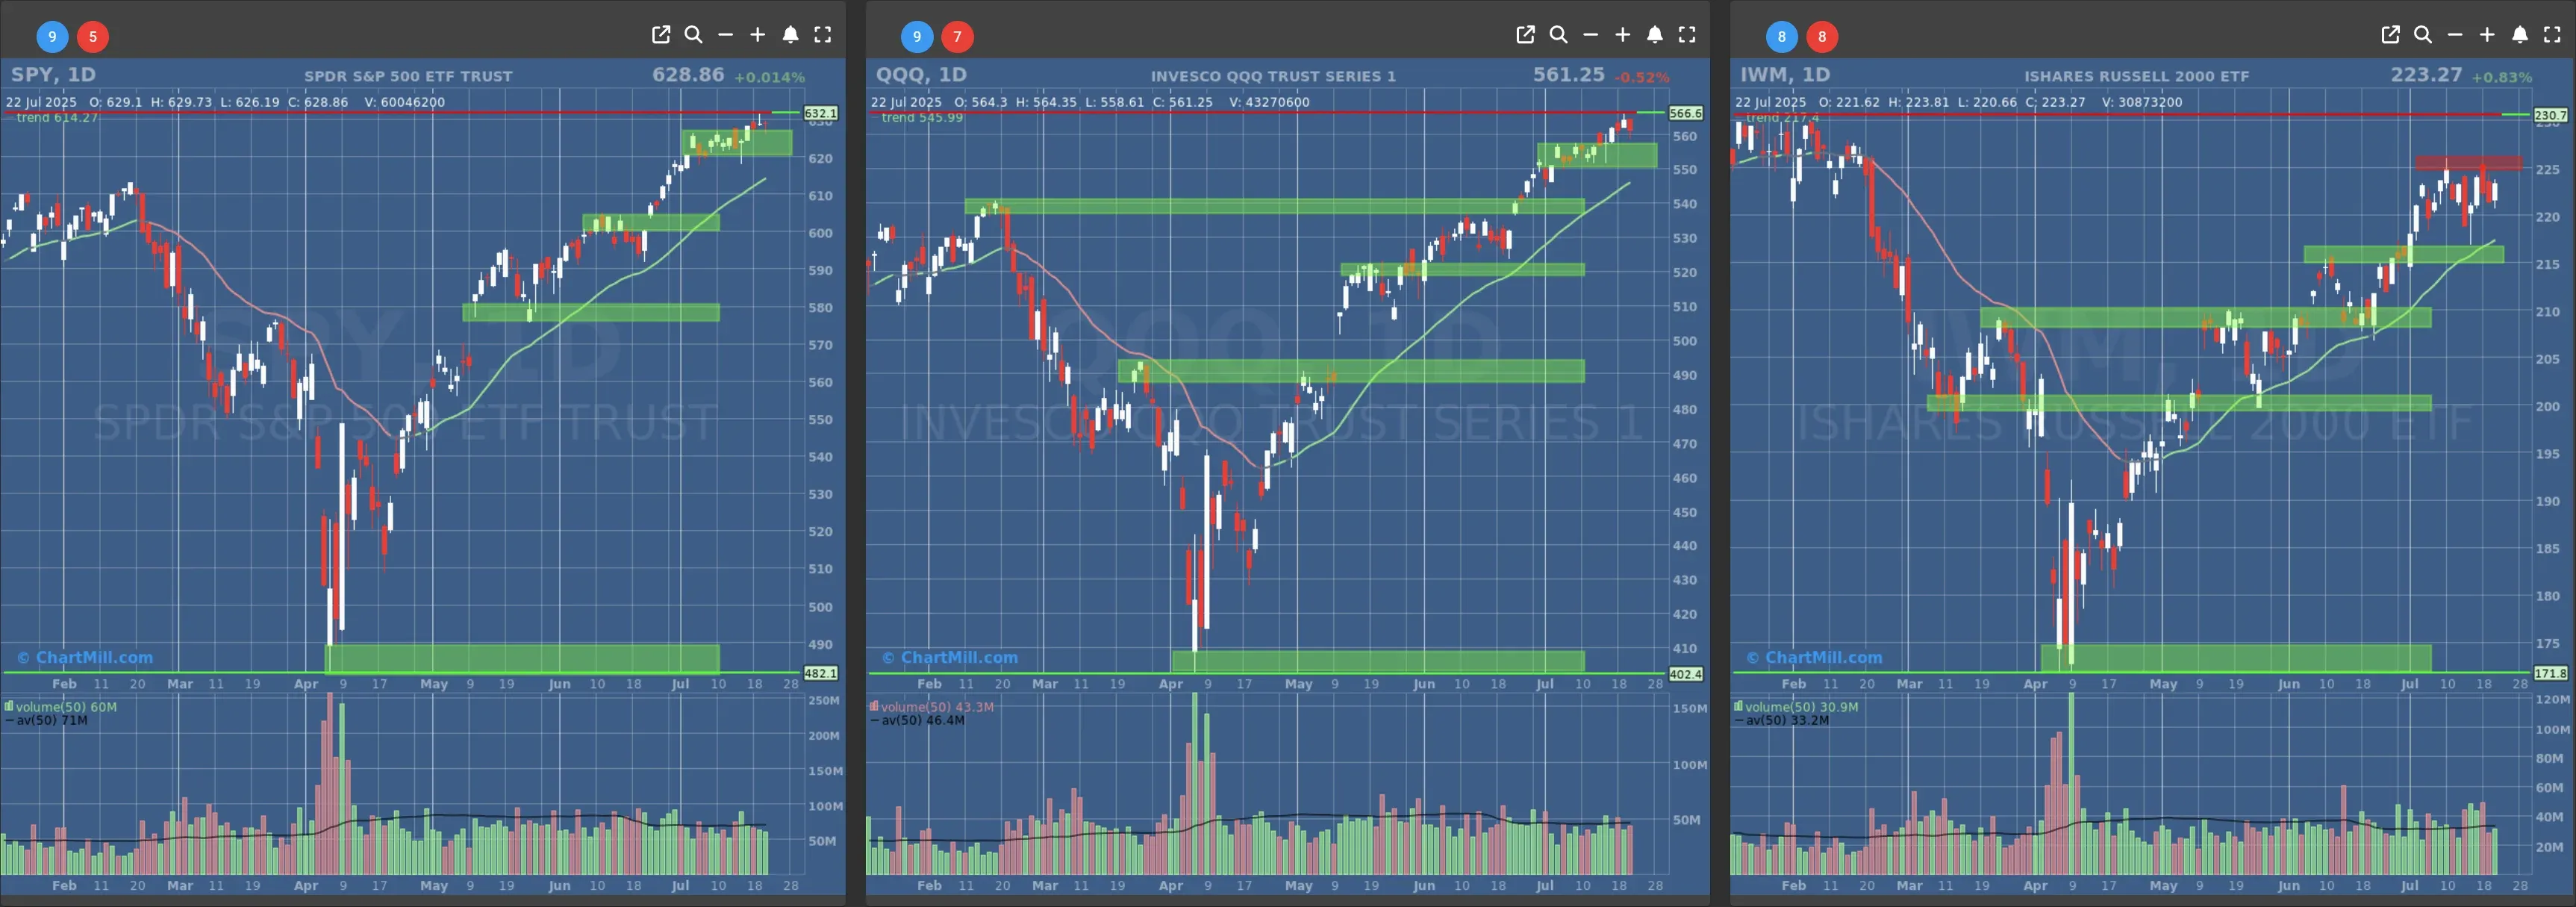Zoom in the QQQ chart

tap(1623, 35)
